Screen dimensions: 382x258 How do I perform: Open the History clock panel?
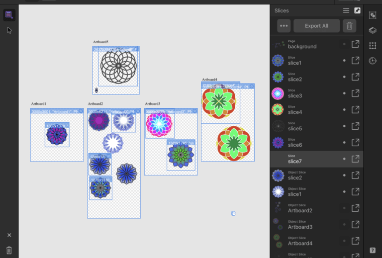[x=373, y=61]
